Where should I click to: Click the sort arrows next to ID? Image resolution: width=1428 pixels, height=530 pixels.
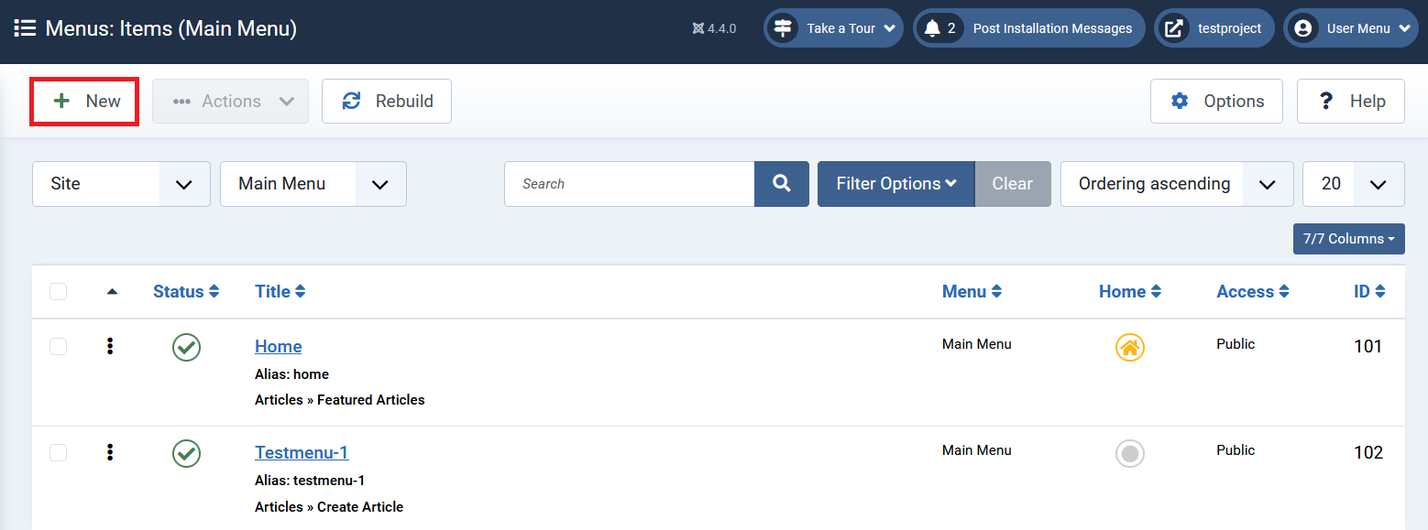tap(1380, 292)
